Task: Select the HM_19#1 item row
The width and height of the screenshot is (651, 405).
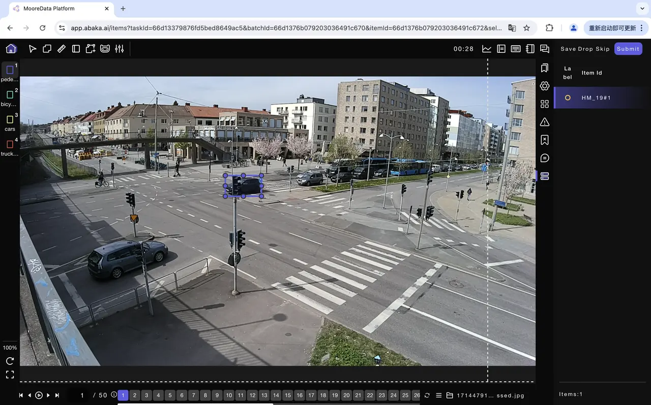Action: [x=602, y=97]
